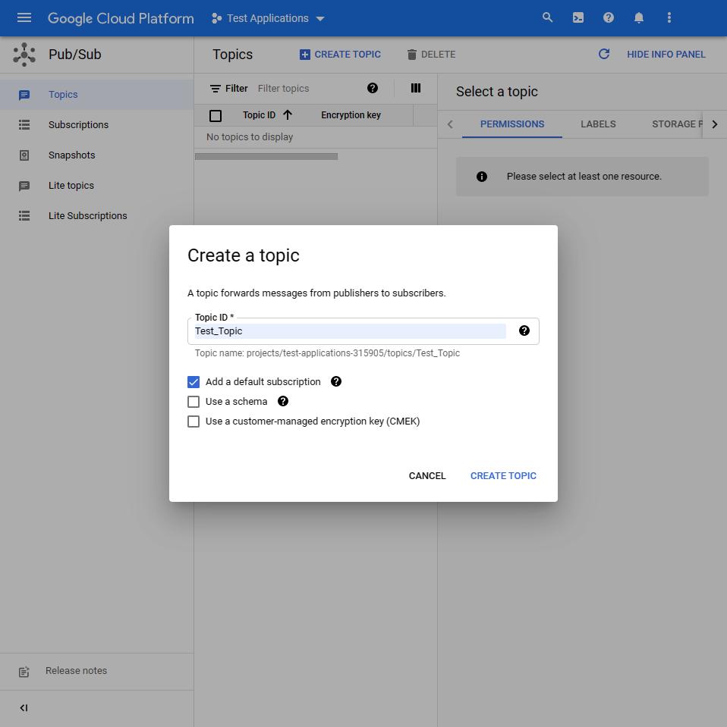Switch to the Labels tab

598,124
